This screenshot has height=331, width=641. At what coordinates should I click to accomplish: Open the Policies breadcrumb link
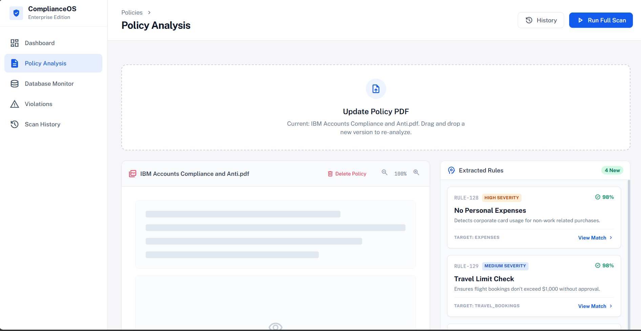(x=132, y=12)
